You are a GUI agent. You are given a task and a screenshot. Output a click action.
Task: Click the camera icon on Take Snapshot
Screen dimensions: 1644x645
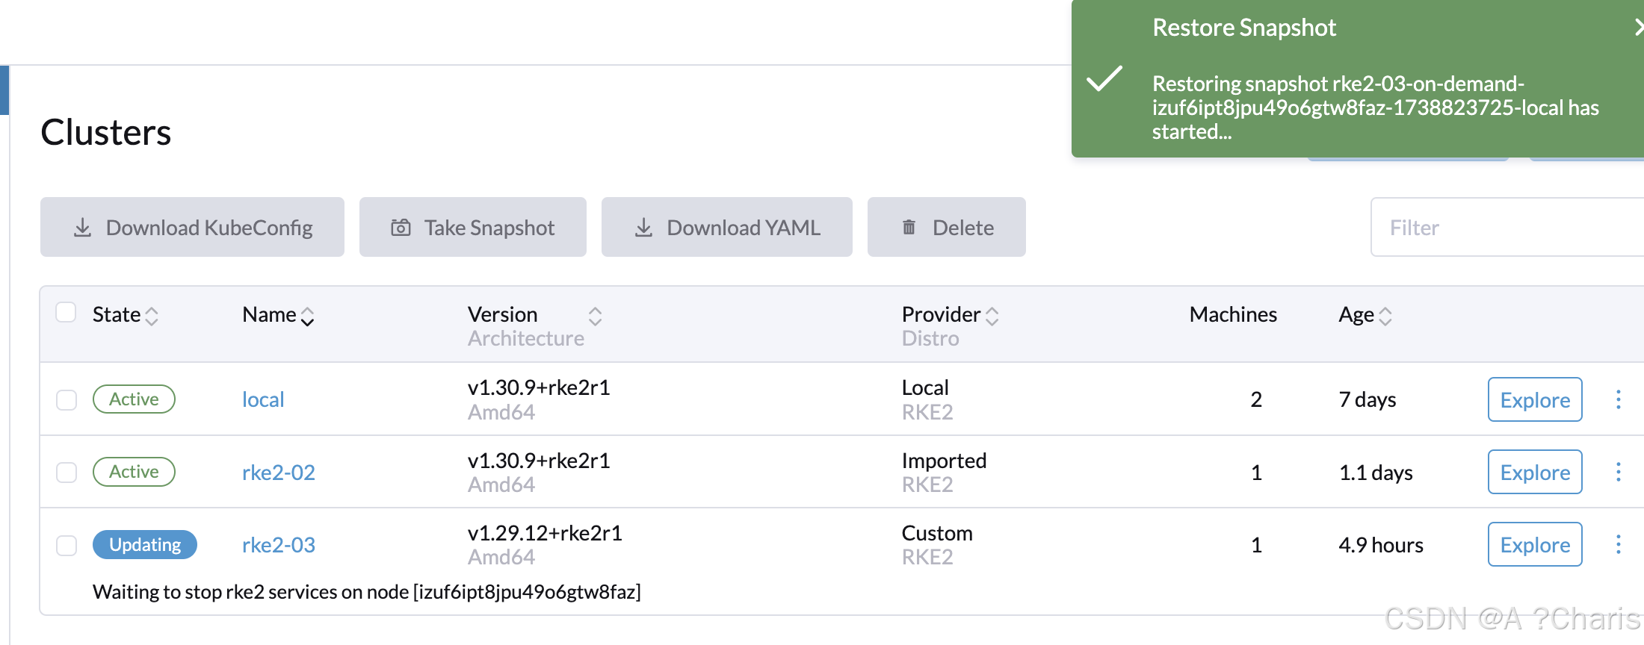(401, 227)
